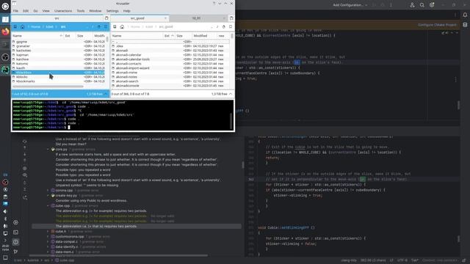470x264 pixels.
Task: Open the IDE notifications bell icon
Action: tap(465, 15)
